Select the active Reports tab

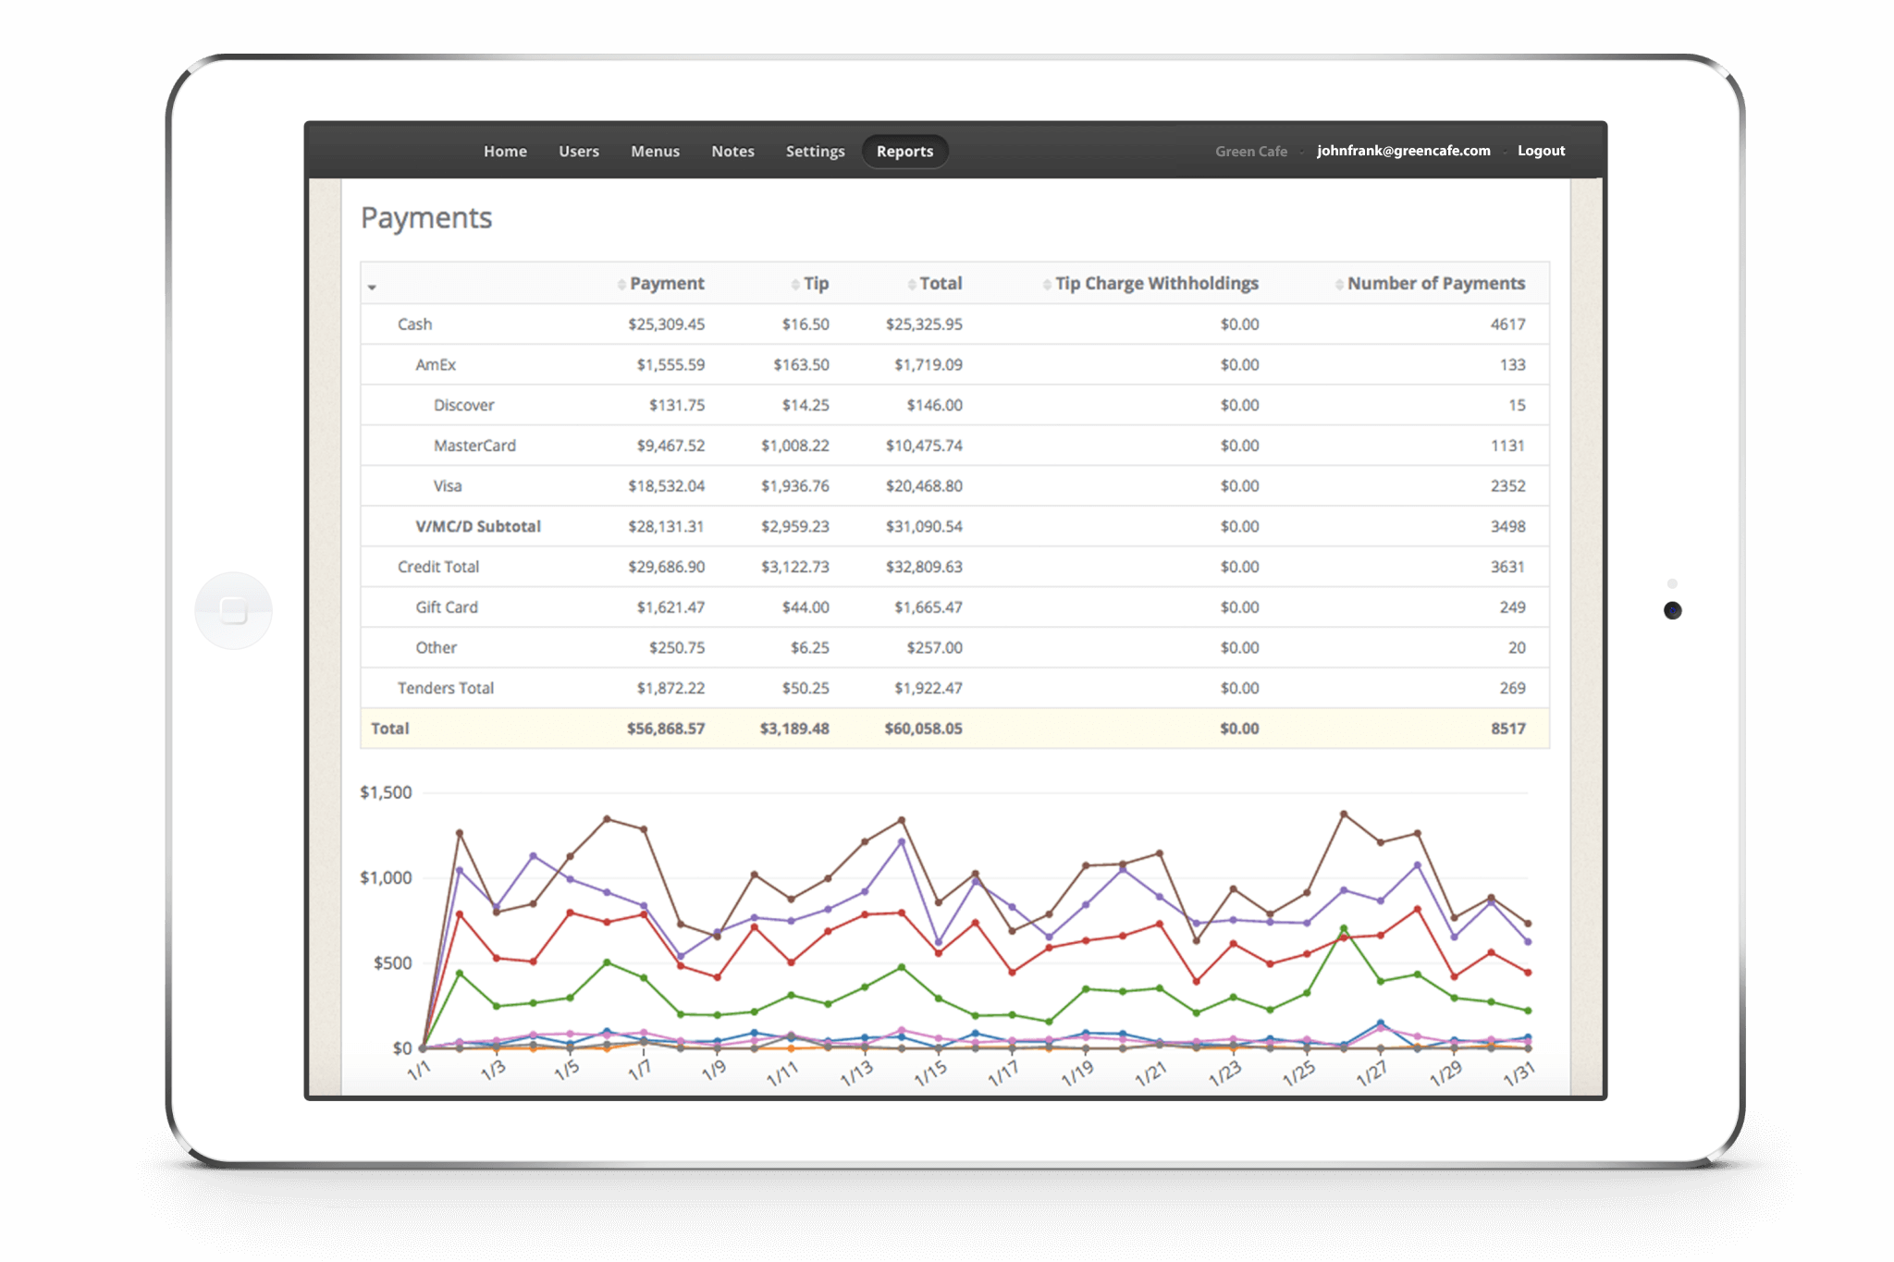point(904,151)
